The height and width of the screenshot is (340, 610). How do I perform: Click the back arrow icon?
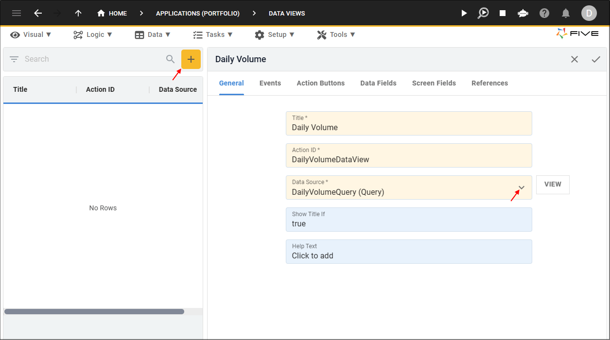click(x=38, y=13)
